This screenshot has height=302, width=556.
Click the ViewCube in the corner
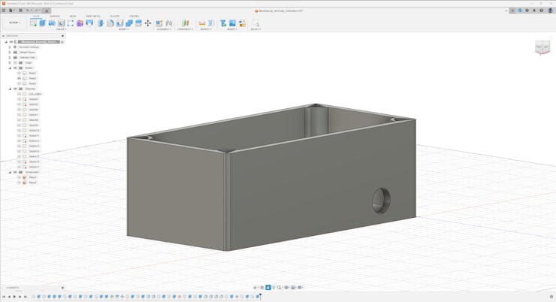pos(542,47)
